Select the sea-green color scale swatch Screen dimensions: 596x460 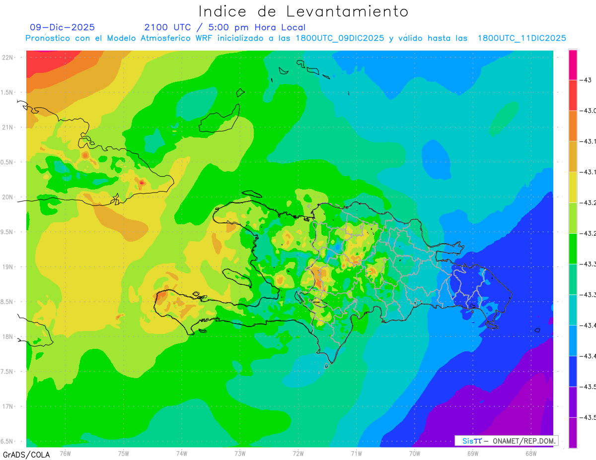click(573, 279)
